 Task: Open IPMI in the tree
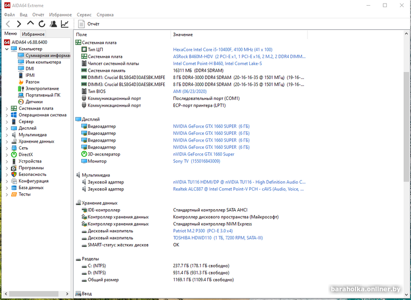(x=30, y=75)
